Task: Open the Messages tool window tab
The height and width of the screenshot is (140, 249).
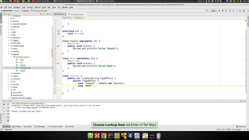Action: click(x=40, y=126)
